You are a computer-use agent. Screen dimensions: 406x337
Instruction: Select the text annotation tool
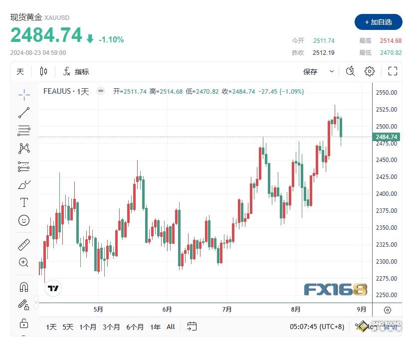24,202
